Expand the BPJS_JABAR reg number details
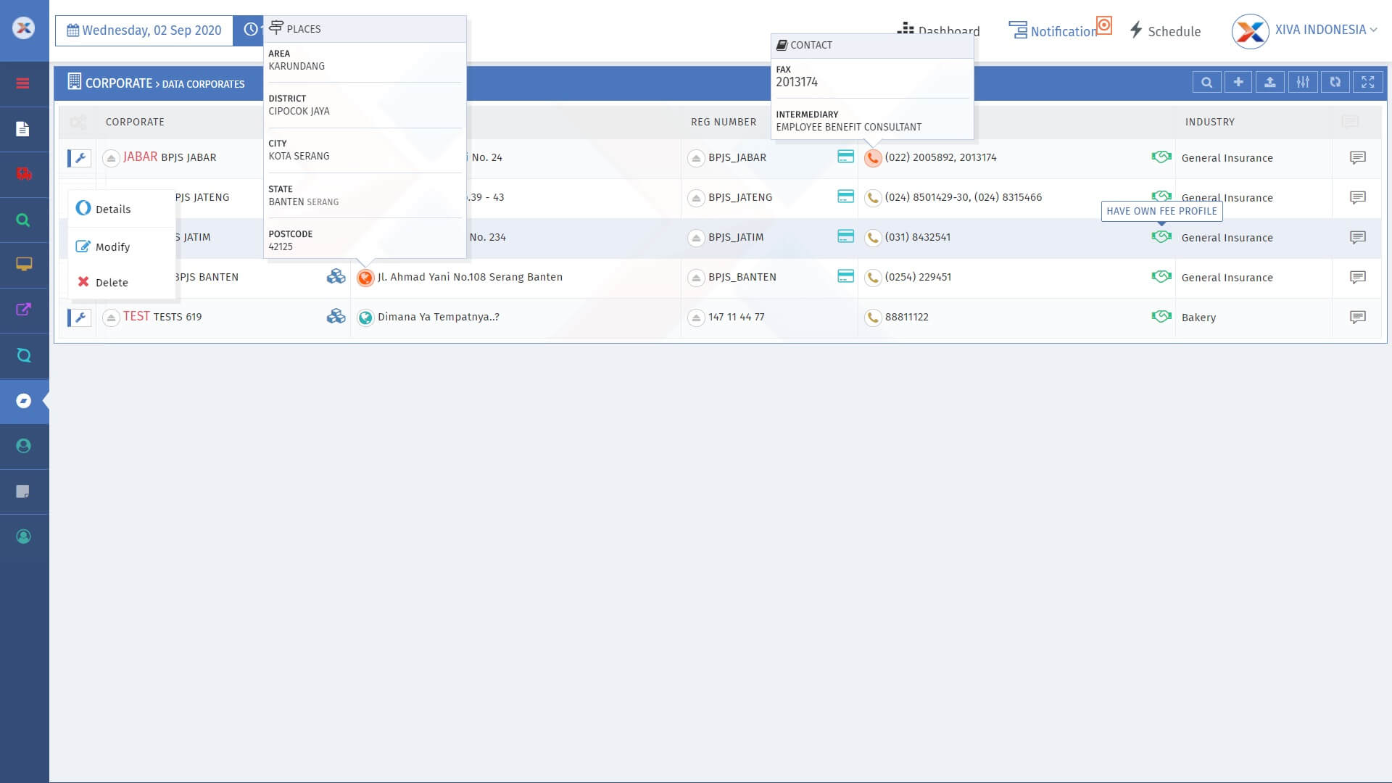Viewport: 1392px width, 783px height. 696,157
